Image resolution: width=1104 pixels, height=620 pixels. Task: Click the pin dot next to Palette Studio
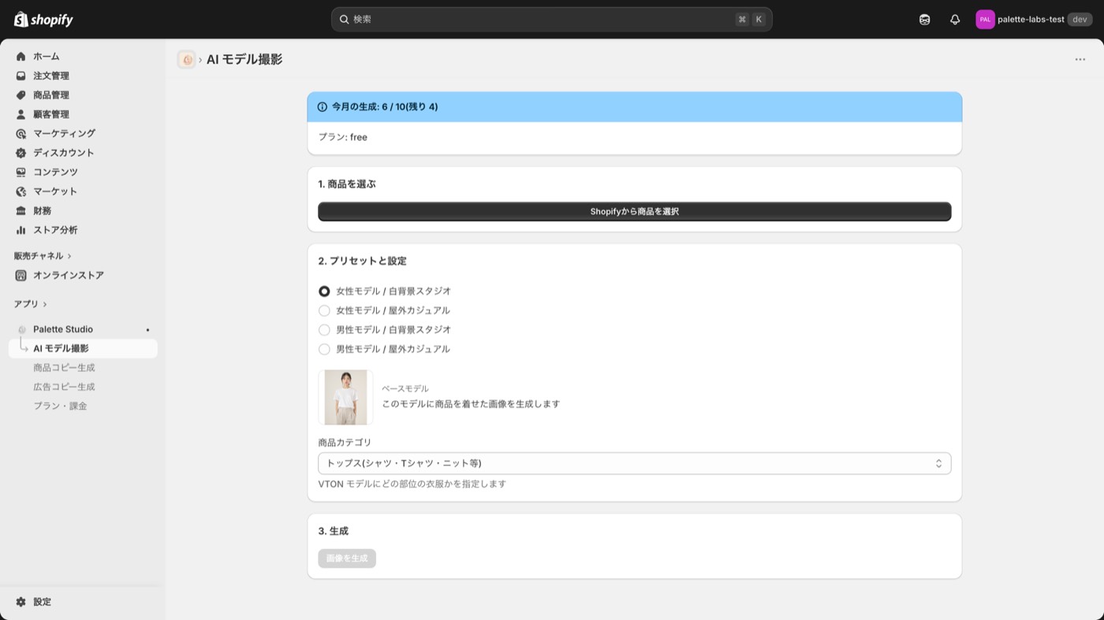147,330
